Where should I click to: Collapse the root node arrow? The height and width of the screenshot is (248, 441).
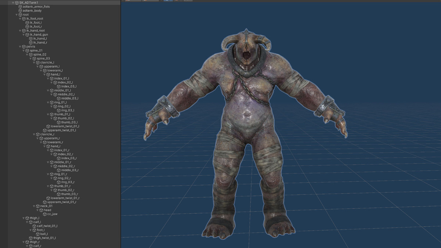(x=17, y=15)
